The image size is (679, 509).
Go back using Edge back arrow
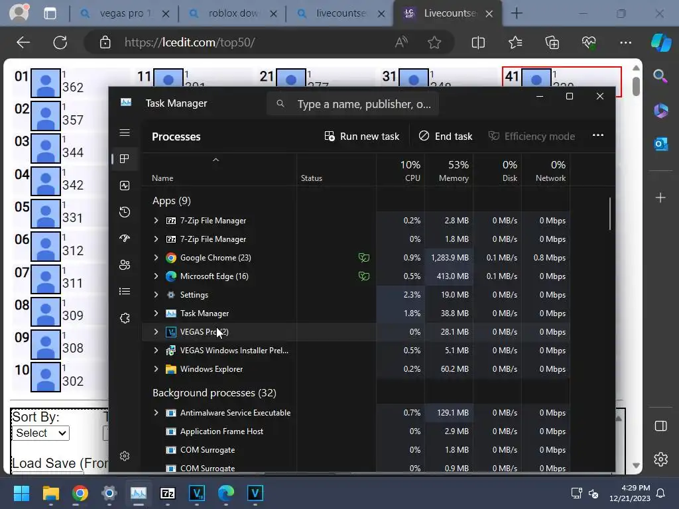coord(23,42)
